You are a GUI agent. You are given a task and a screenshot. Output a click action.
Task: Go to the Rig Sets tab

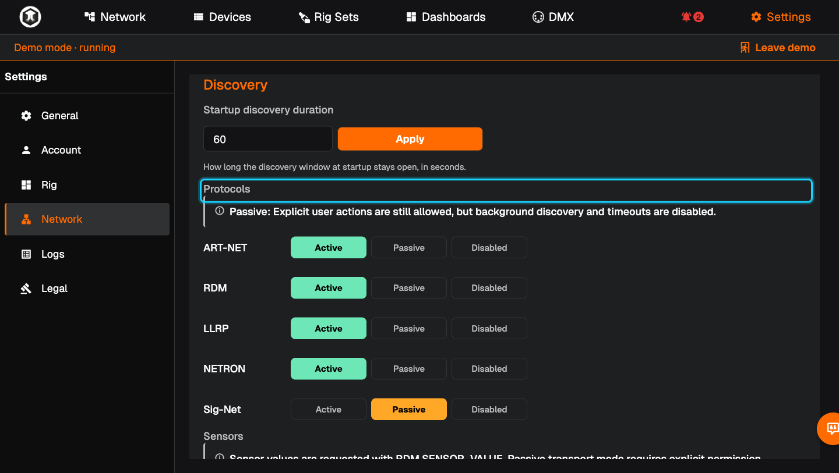click(x=329, y=17)
